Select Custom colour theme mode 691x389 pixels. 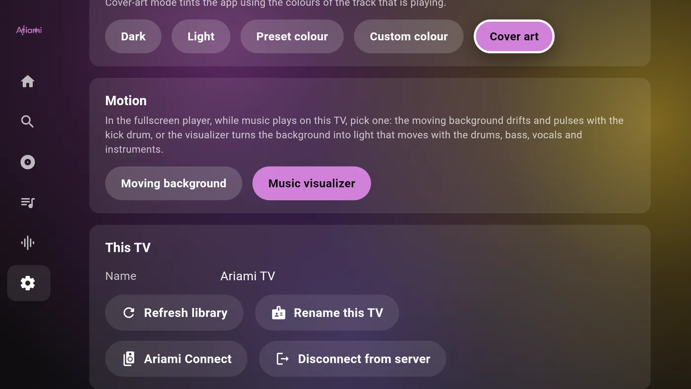[x=409, y=37]
